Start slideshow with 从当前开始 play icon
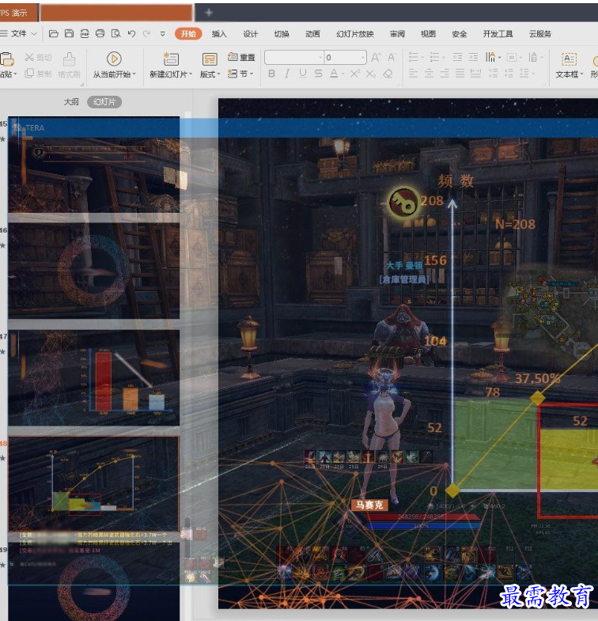This screenshot has height=621, width=598. click(x=114, y=59)
